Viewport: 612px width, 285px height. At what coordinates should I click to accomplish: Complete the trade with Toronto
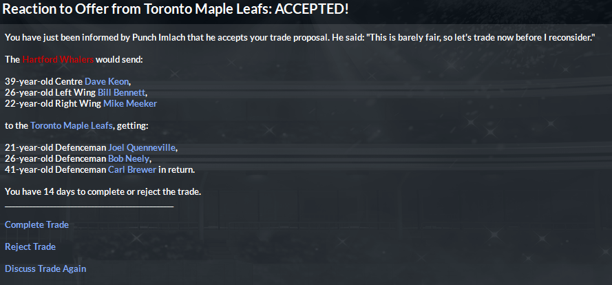(x=36, y=225)
